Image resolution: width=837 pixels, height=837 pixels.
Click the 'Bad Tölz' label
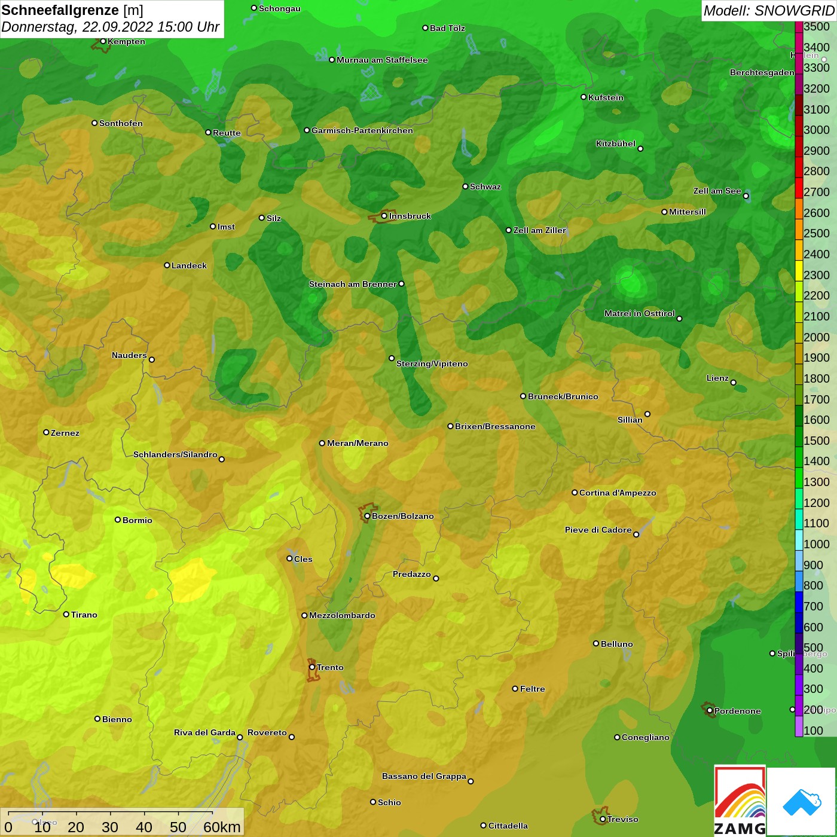pyautogui.click(x=447, y=28)
